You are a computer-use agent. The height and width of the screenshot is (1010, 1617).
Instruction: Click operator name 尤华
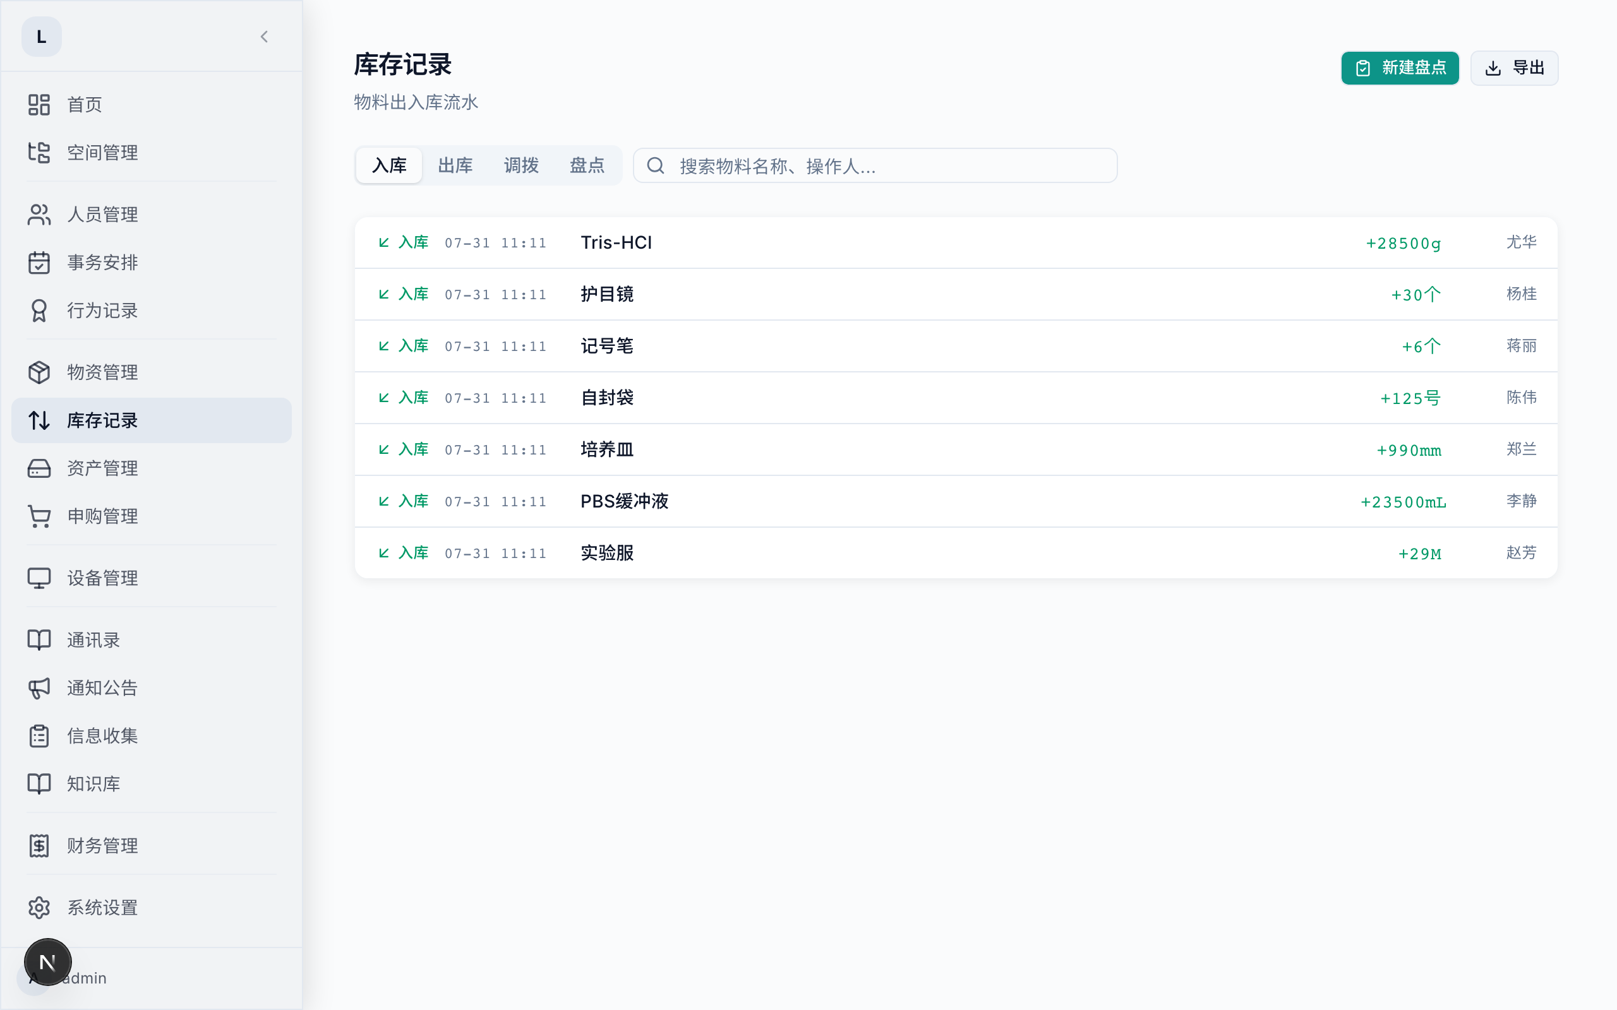click(x=1522, y=242)
